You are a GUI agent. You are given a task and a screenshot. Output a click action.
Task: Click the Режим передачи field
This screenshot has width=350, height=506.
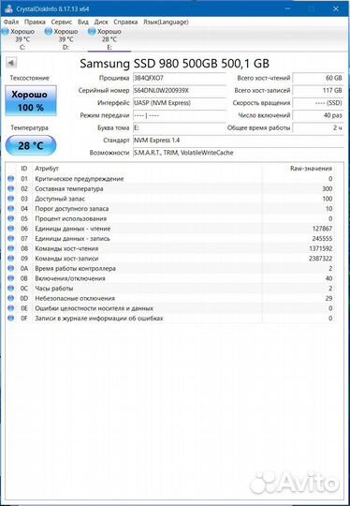[x=180, y=115]
